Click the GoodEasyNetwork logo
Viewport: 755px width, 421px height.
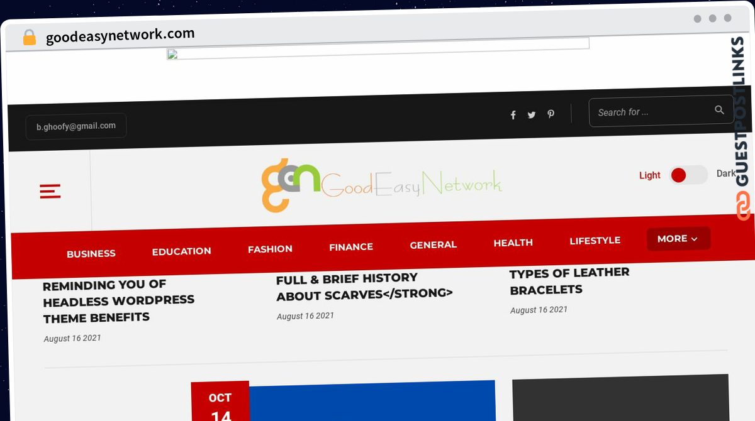(x=381, y=185)
